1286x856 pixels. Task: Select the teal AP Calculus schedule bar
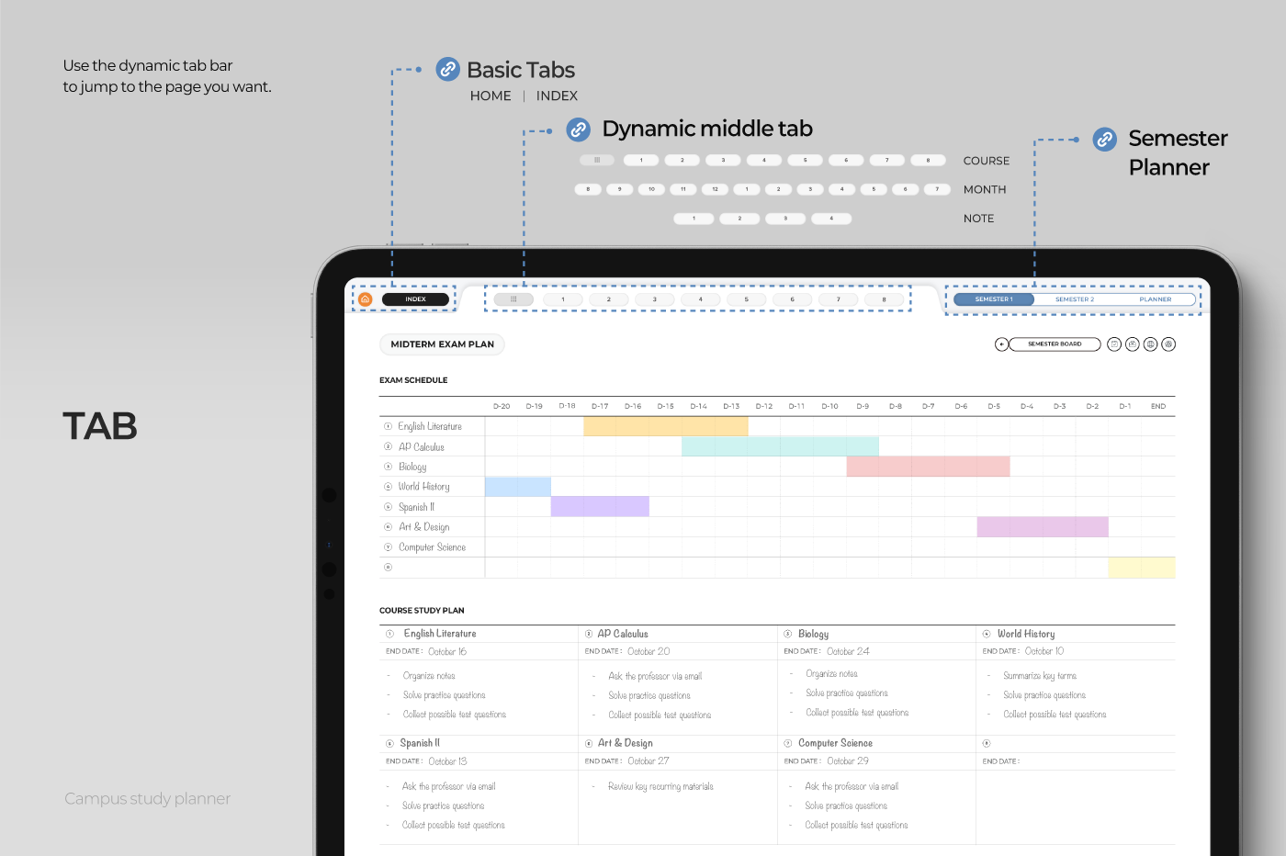tap(780, 446)
